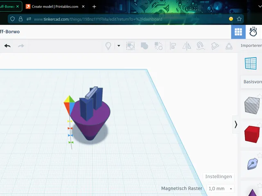Open the list all tabs chevron
Image resolution: width=262 pixels, height=196 pixels.
[x=260, y=7]
